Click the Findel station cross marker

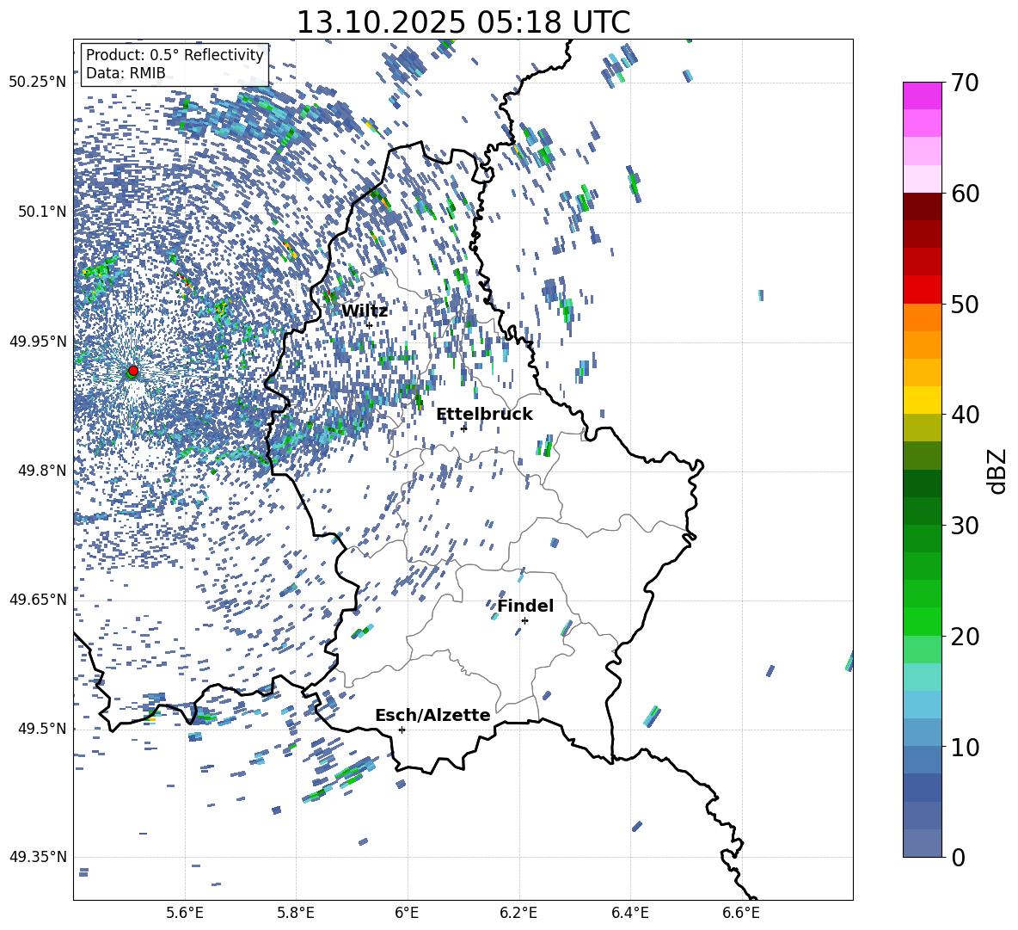(x=524, y=620)
